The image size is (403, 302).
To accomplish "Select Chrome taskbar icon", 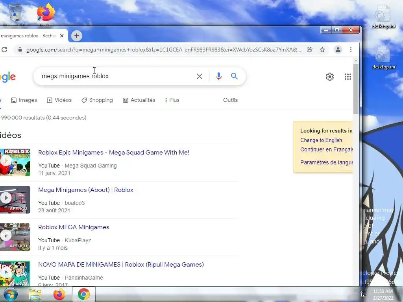I will point(84,294).
